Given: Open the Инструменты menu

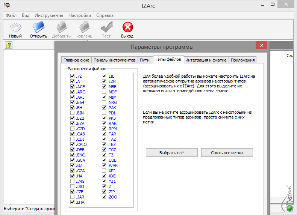Looking at the screenshot, I should [x=49, y=15].
